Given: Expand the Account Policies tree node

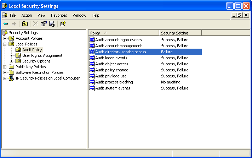Looking at the screenshot, I should (x=5, y=38).
